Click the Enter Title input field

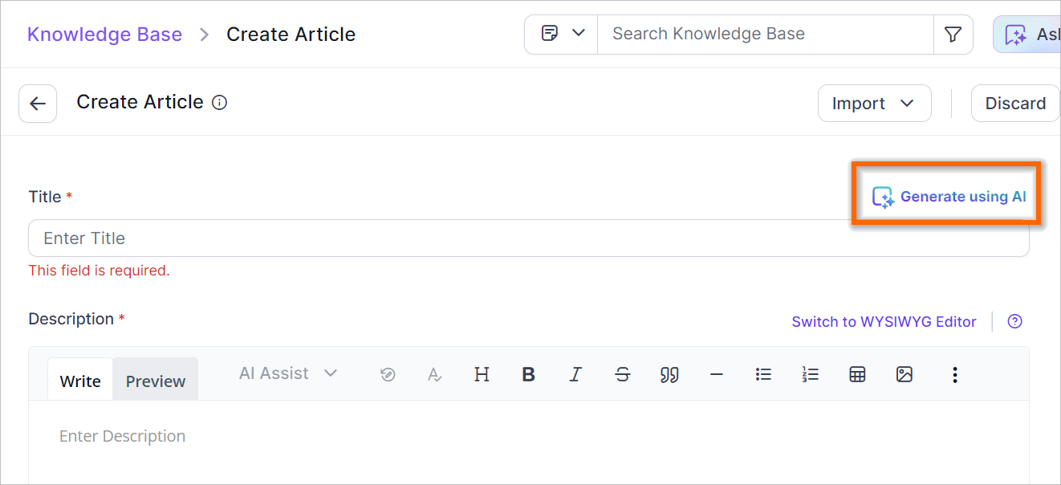[529, 238]
